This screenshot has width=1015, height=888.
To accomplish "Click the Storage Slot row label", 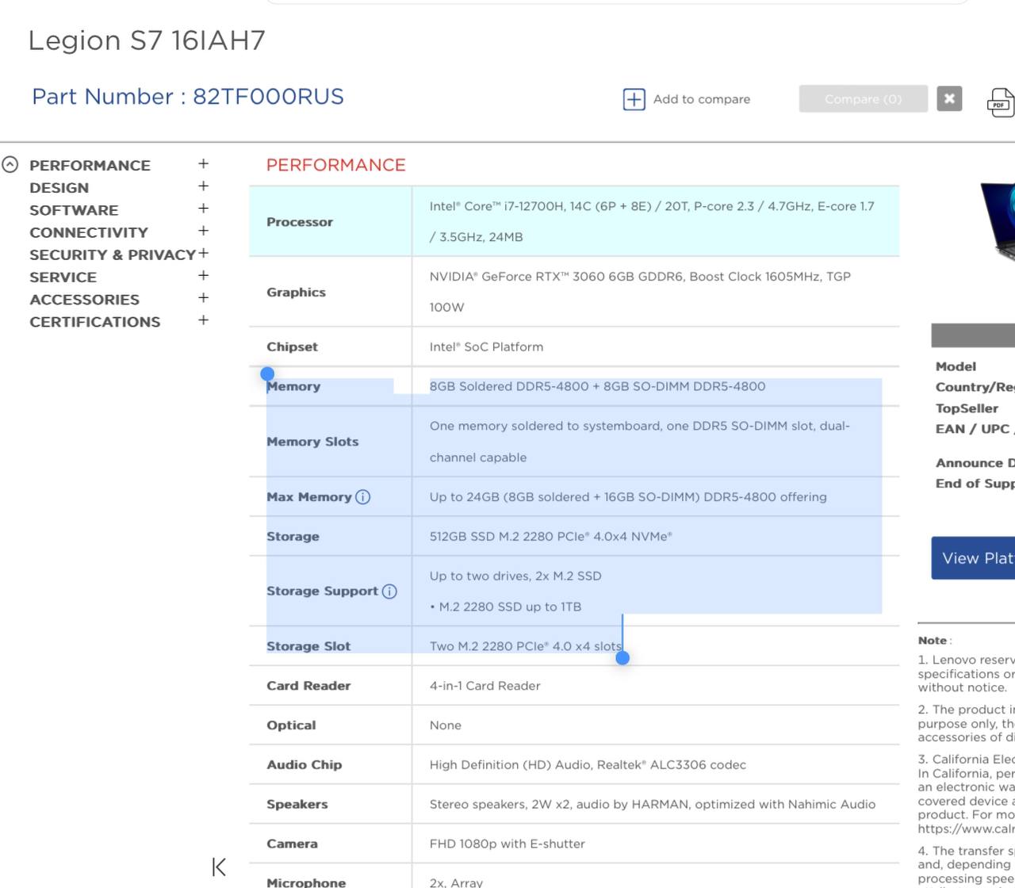I will point(308,647).
